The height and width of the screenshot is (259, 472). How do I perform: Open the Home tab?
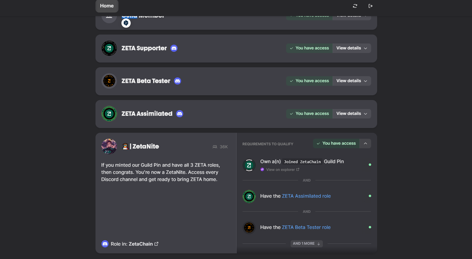(107, 6)
